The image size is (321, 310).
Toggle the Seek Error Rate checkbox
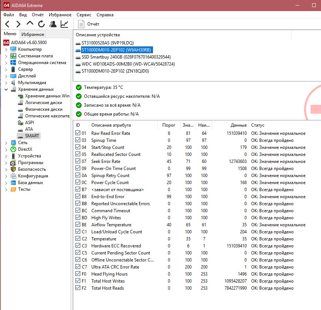point(78,161)
